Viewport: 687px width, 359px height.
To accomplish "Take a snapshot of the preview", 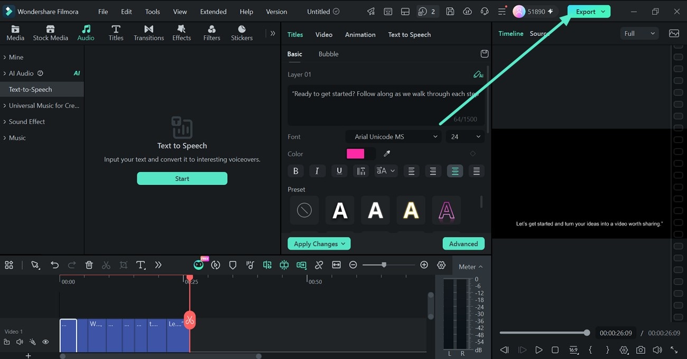I will tap(640, 349).
